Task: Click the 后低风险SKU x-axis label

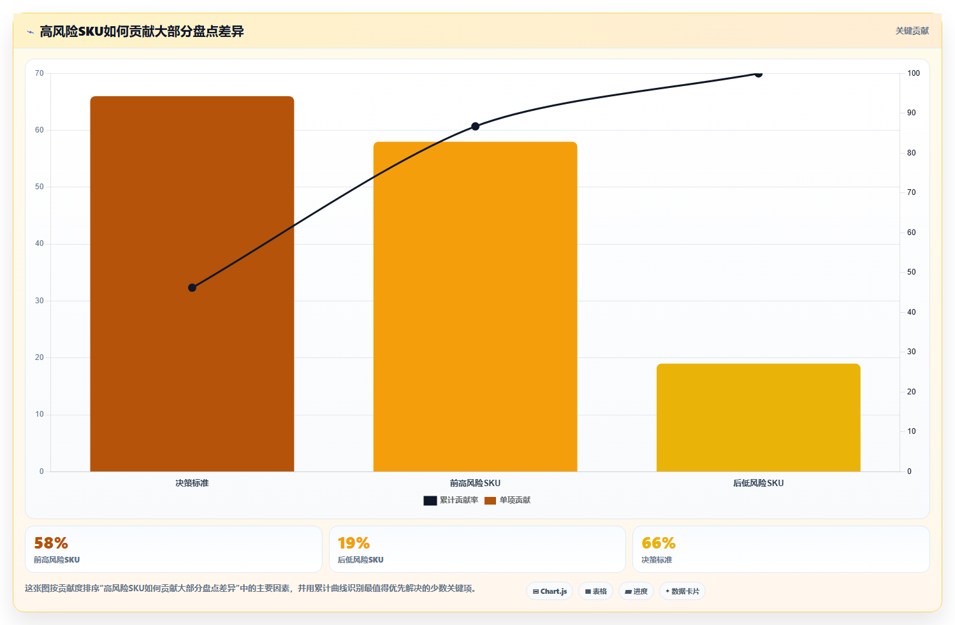Action: (x=759, y=483)
